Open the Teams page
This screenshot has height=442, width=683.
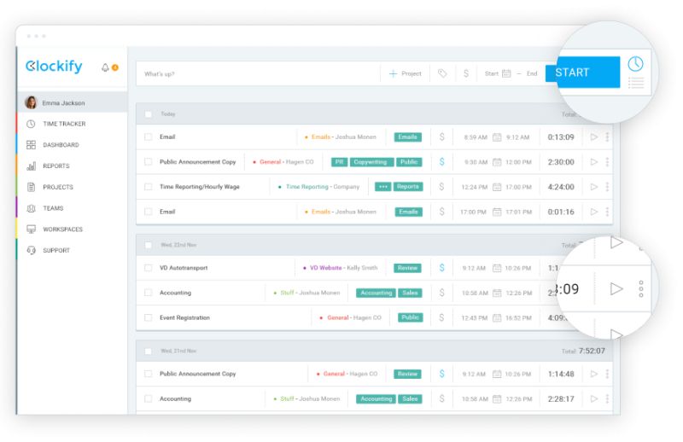(x=53, y=208)
